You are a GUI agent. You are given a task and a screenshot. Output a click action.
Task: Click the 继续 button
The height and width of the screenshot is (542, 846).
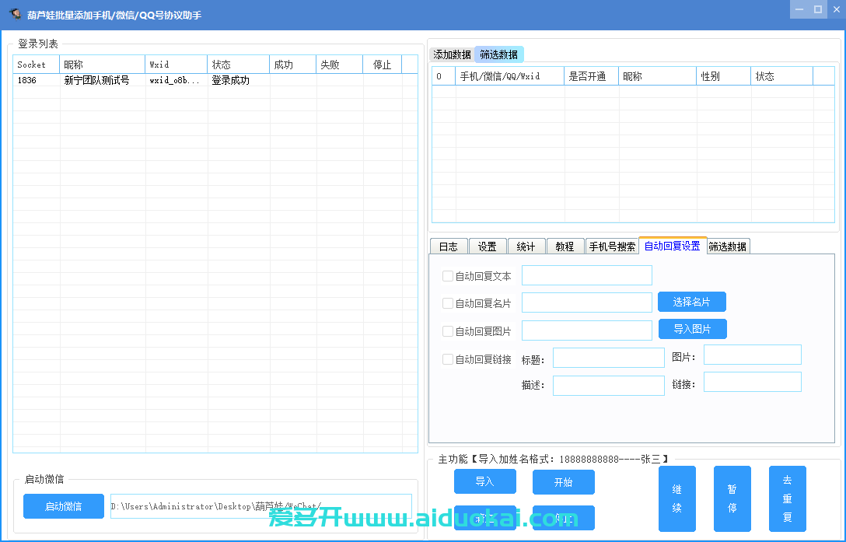pyautogui.click(x=677, y=498)
